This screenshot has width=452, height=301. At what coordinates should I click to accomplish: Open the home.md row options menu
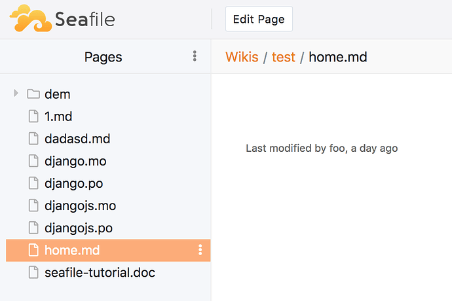(200, 250)
